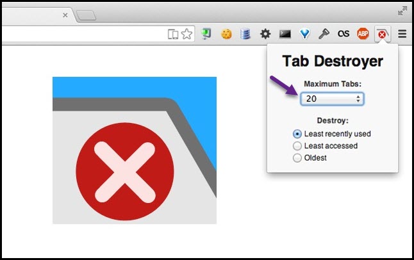The height and width of the screenshot is (260, 414).
Task: Open the blue database extension icon
Action: pyautogui.click(x=245, y=34)
